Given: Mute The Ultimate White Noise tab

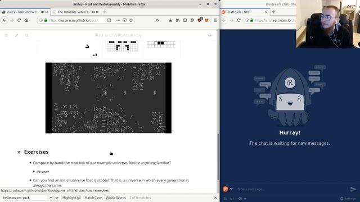Looking at the screenshot, I should (93, 12).
